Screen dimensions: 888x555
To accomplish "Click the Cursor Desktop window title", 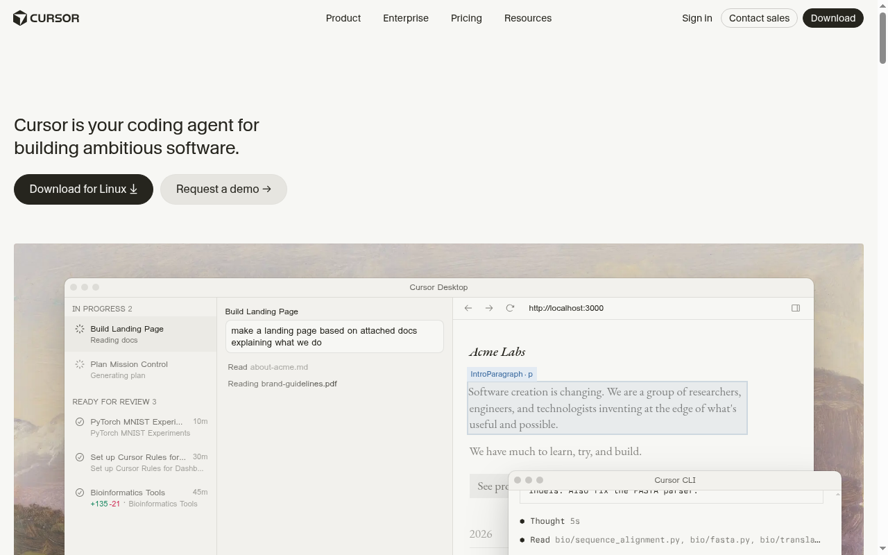I will [438, 287].
